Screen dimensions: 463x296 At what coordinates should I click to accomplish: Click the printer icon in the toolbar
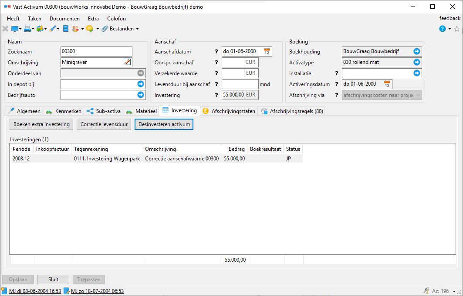coord(27,29)
